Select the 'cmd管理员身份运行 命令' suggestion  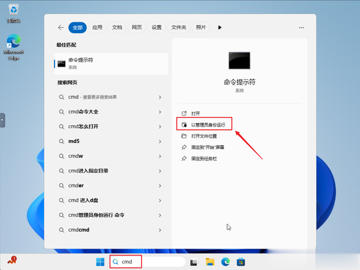click(x=111, y=215)
